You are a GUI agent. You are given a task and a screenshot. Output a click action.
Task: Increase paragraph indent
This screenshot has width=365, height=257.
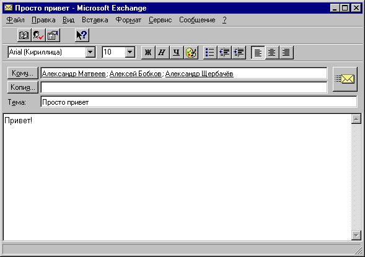239,53
